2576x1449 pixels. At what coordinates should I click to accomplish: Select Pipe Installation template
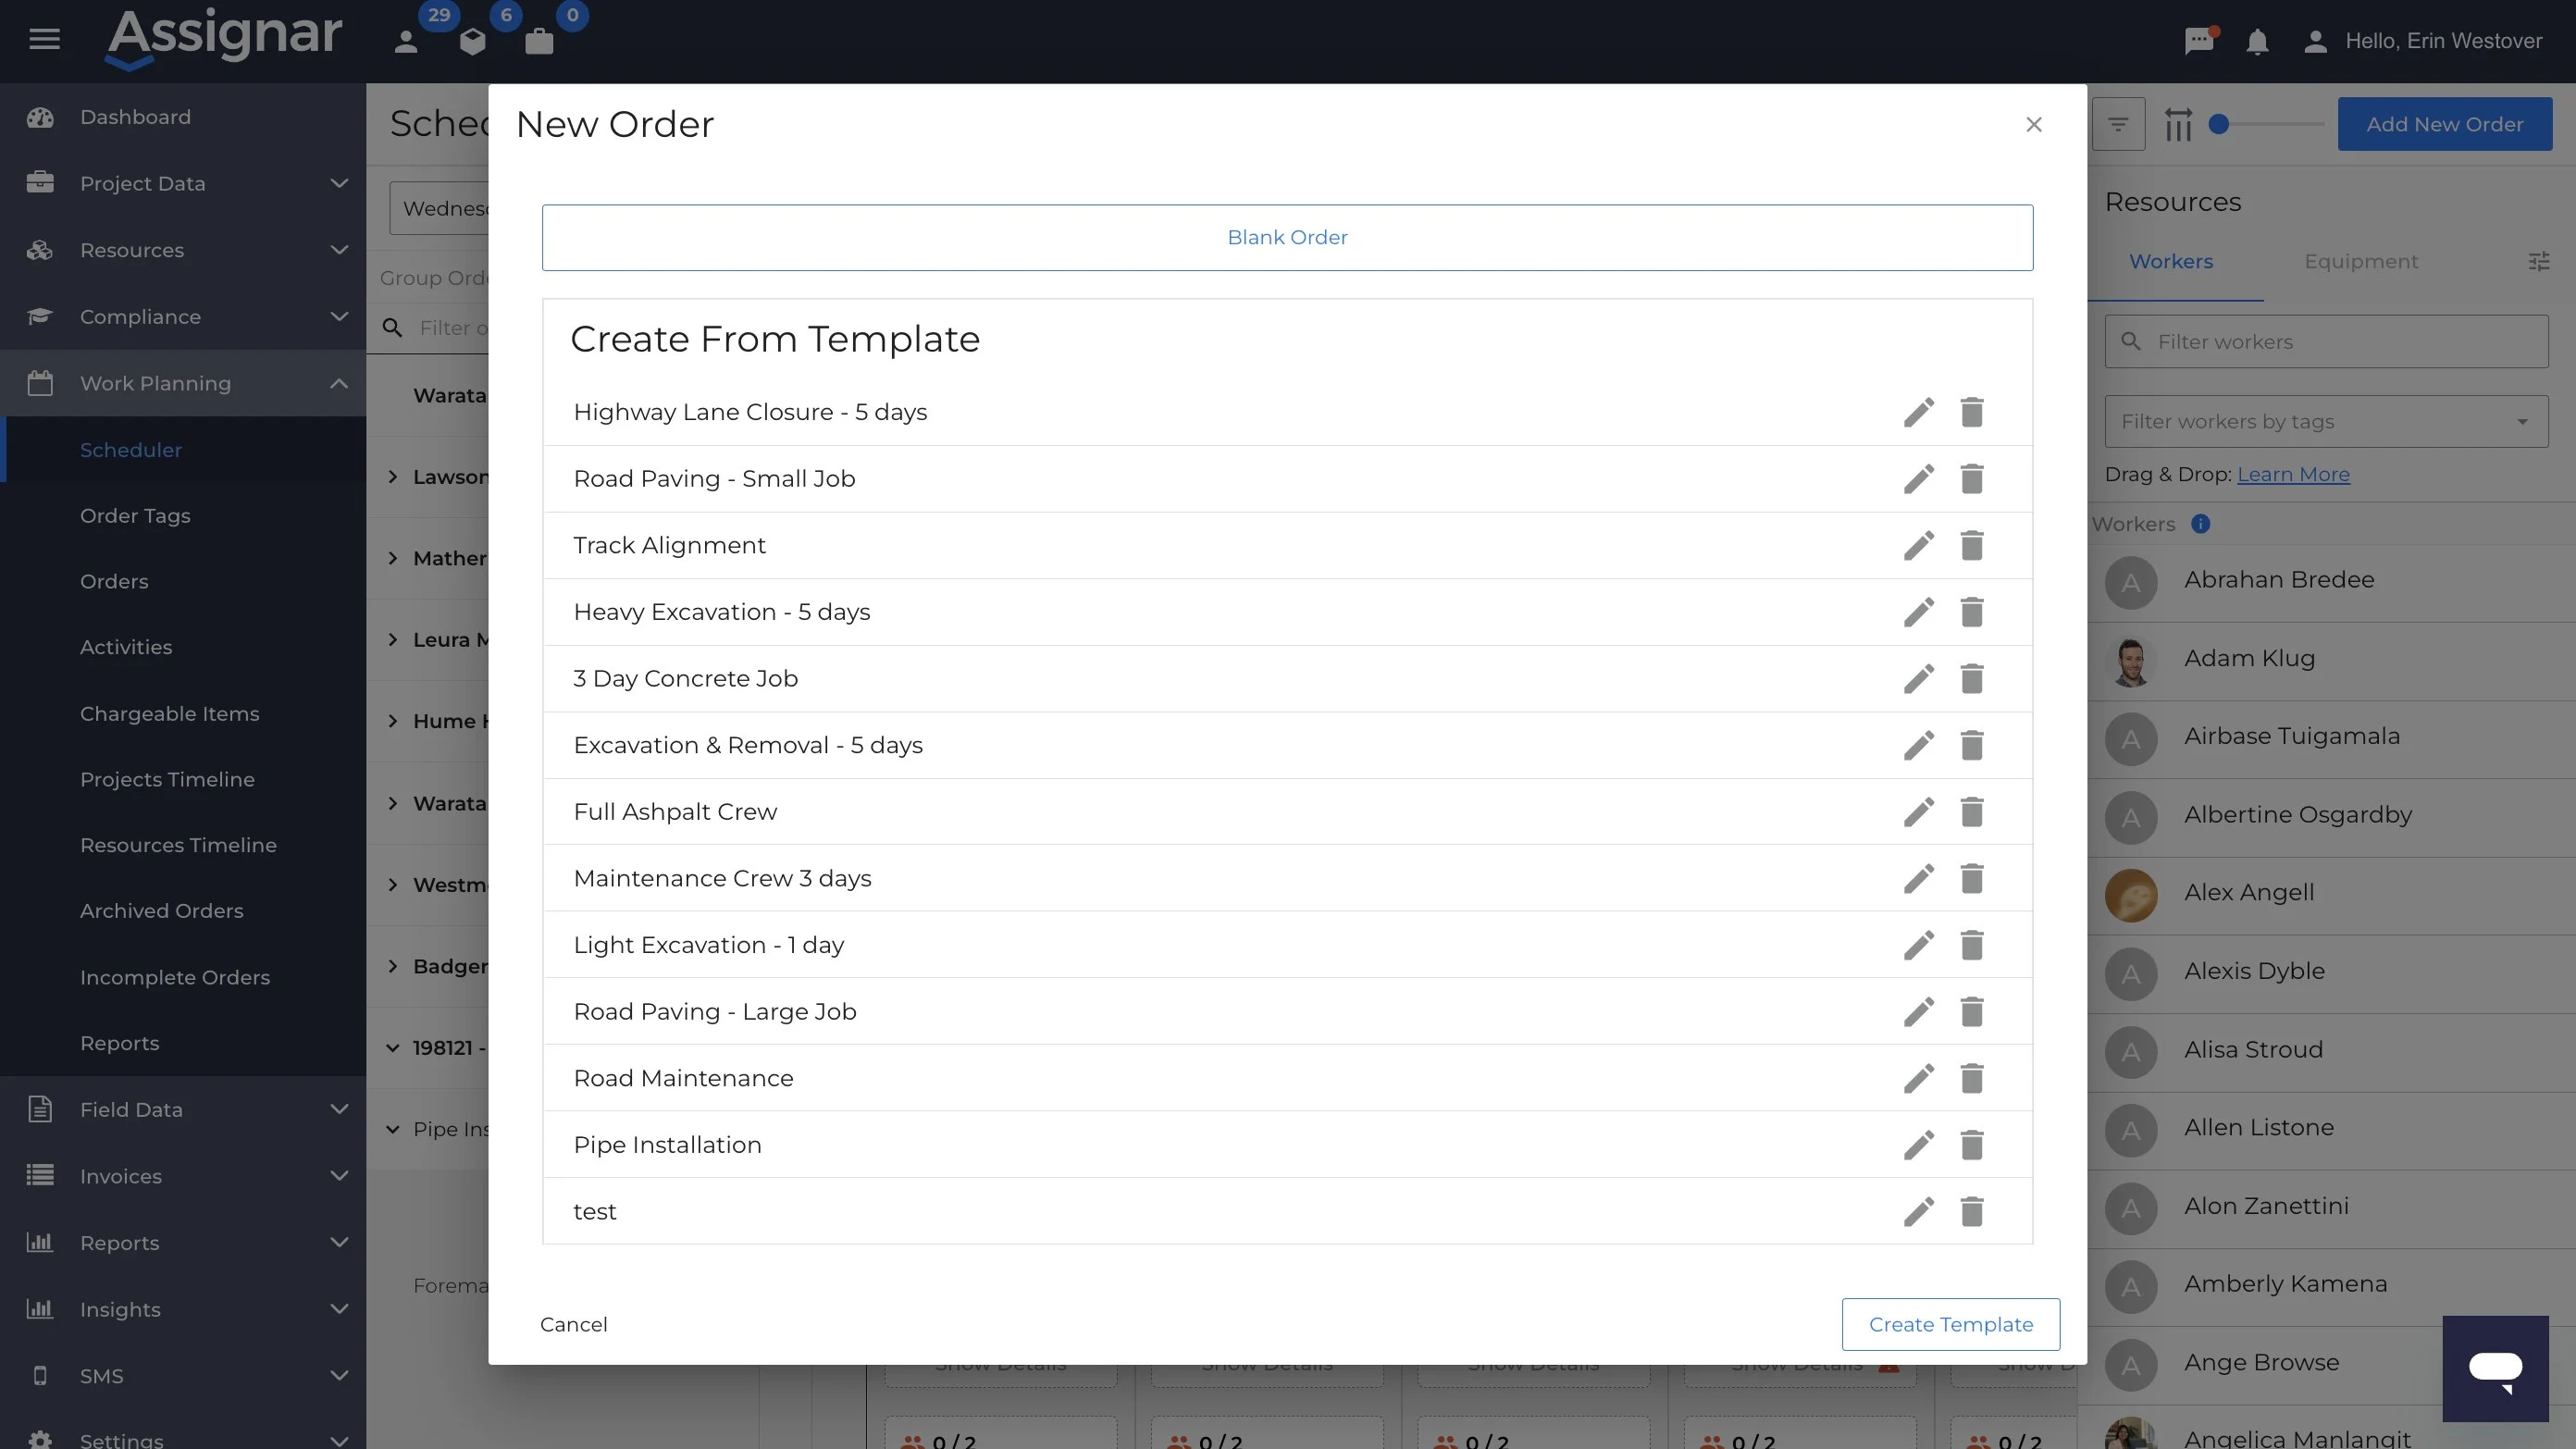coord(667,1145)
